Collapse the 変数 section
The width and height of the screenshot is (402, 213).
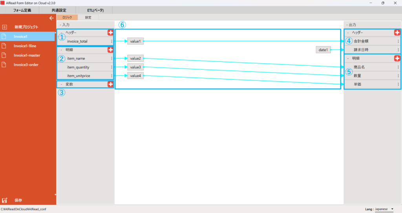pyautogui.click(x=61, y=84)
